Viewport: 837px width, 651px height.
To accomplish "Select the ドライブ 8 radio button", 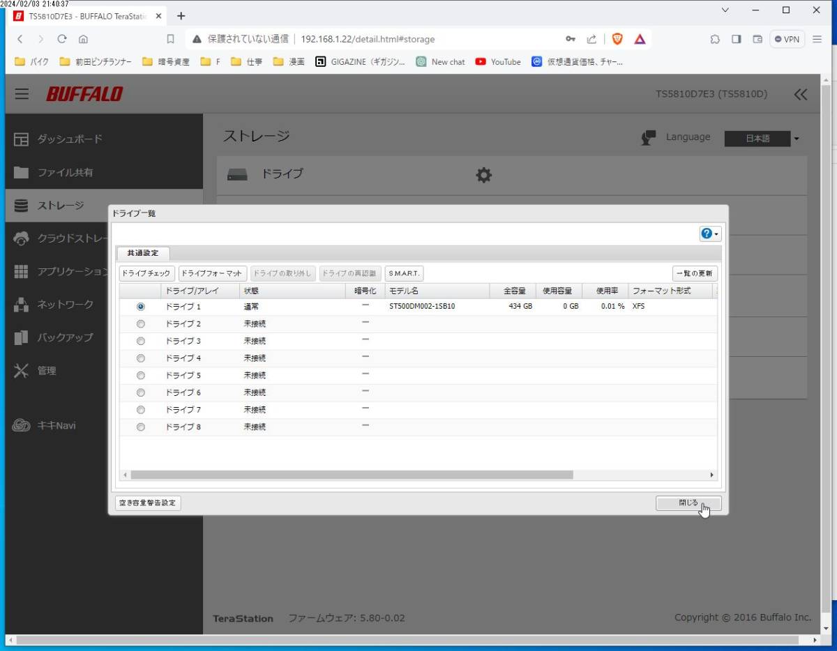I will click(141, 427).
